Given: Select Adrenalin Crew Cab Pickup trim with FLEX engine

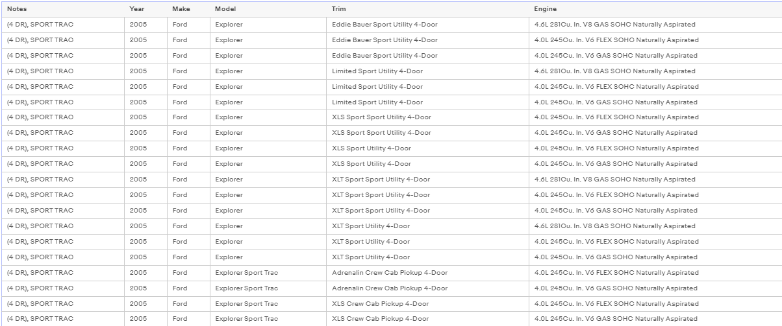Looking at the screenshot, I should click(x=429, y=273).
